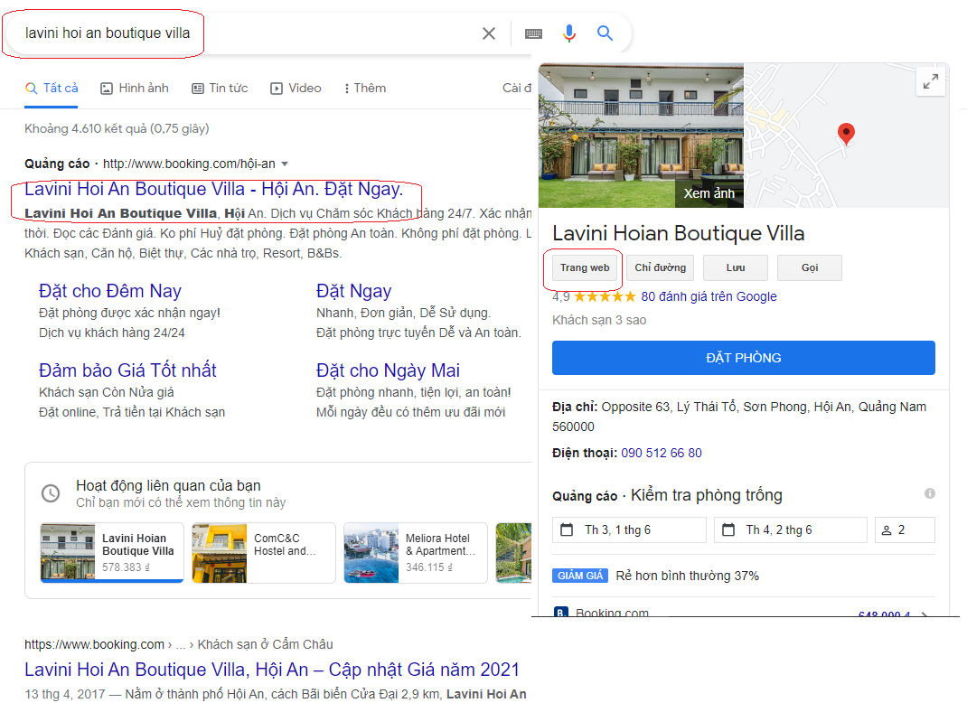
Task: Click the clock icon near 'Hoạt động liên quan'
Action: (x=50, y=494)
